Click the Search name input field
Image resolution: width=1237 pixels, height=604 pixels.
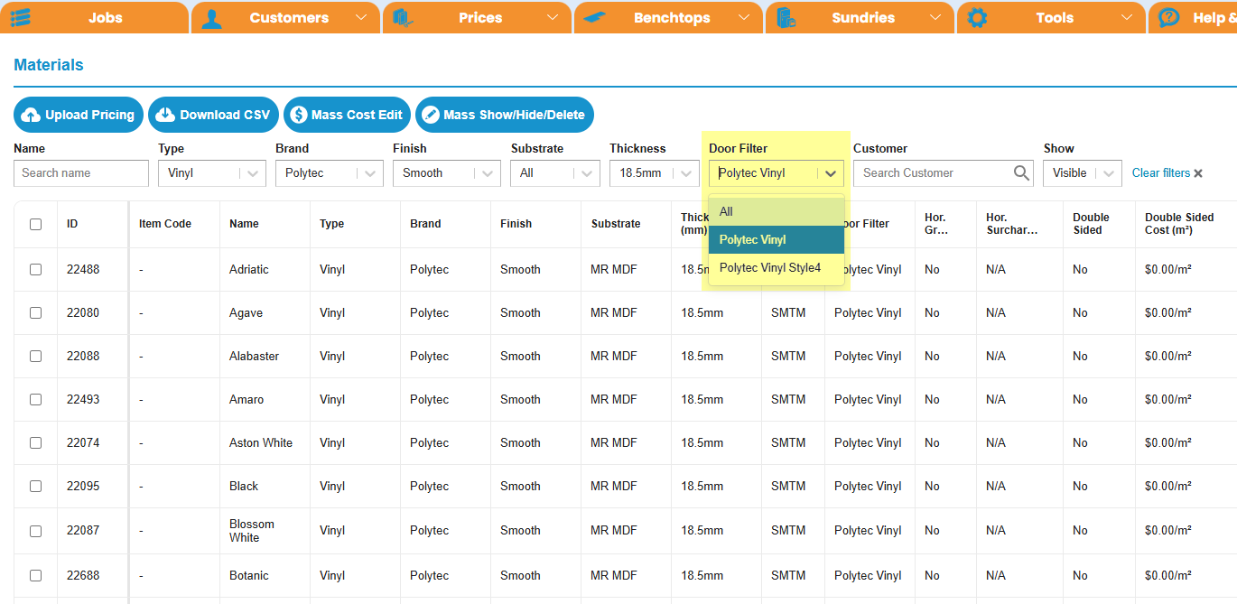pyautogui.click(x=81, y=173)
